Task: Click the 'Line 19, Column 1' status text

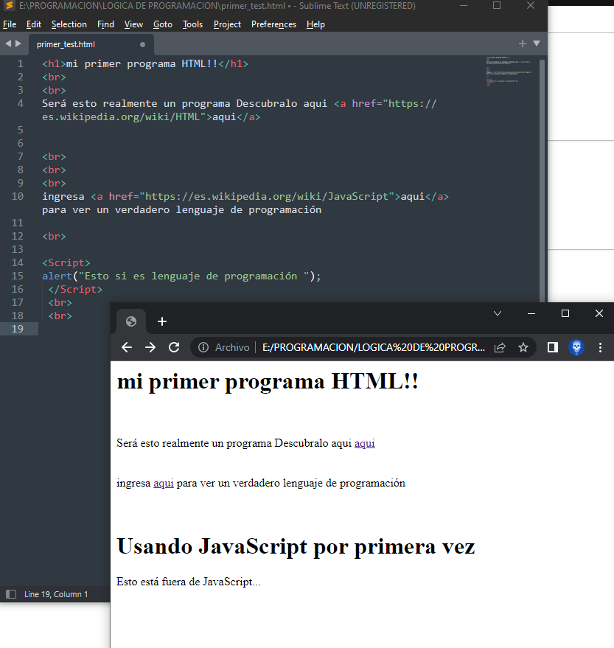Action: coord(56,594)
